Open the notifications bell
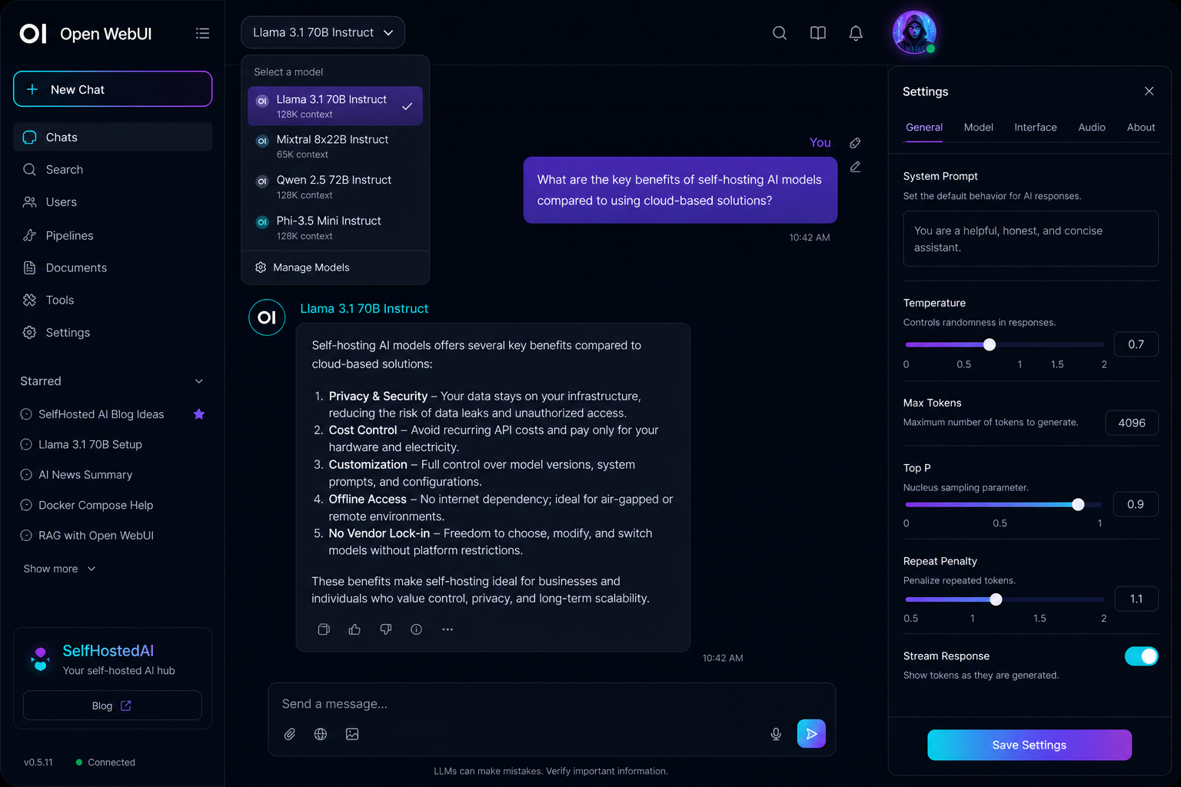Screen dimensions: 1181x787 tap(855, 32)
